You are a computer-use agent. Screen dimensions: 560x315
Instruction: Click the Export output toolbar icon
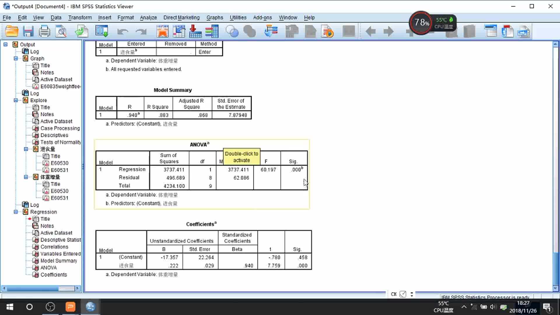tap(81, 31)
